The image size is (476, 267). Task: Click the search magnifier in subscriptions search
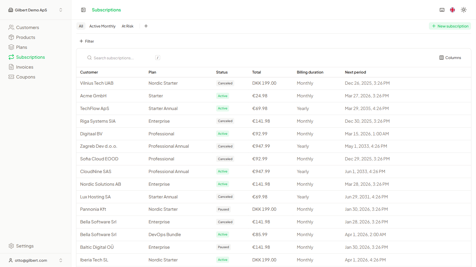coord(89,57)
